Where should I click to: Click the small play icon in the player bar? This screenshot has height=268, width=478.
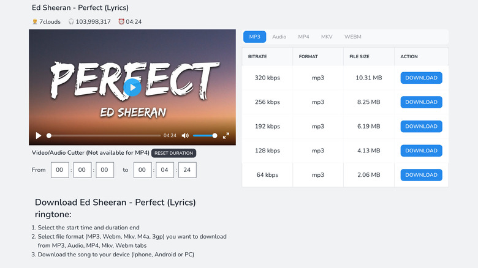coord(39,135)
